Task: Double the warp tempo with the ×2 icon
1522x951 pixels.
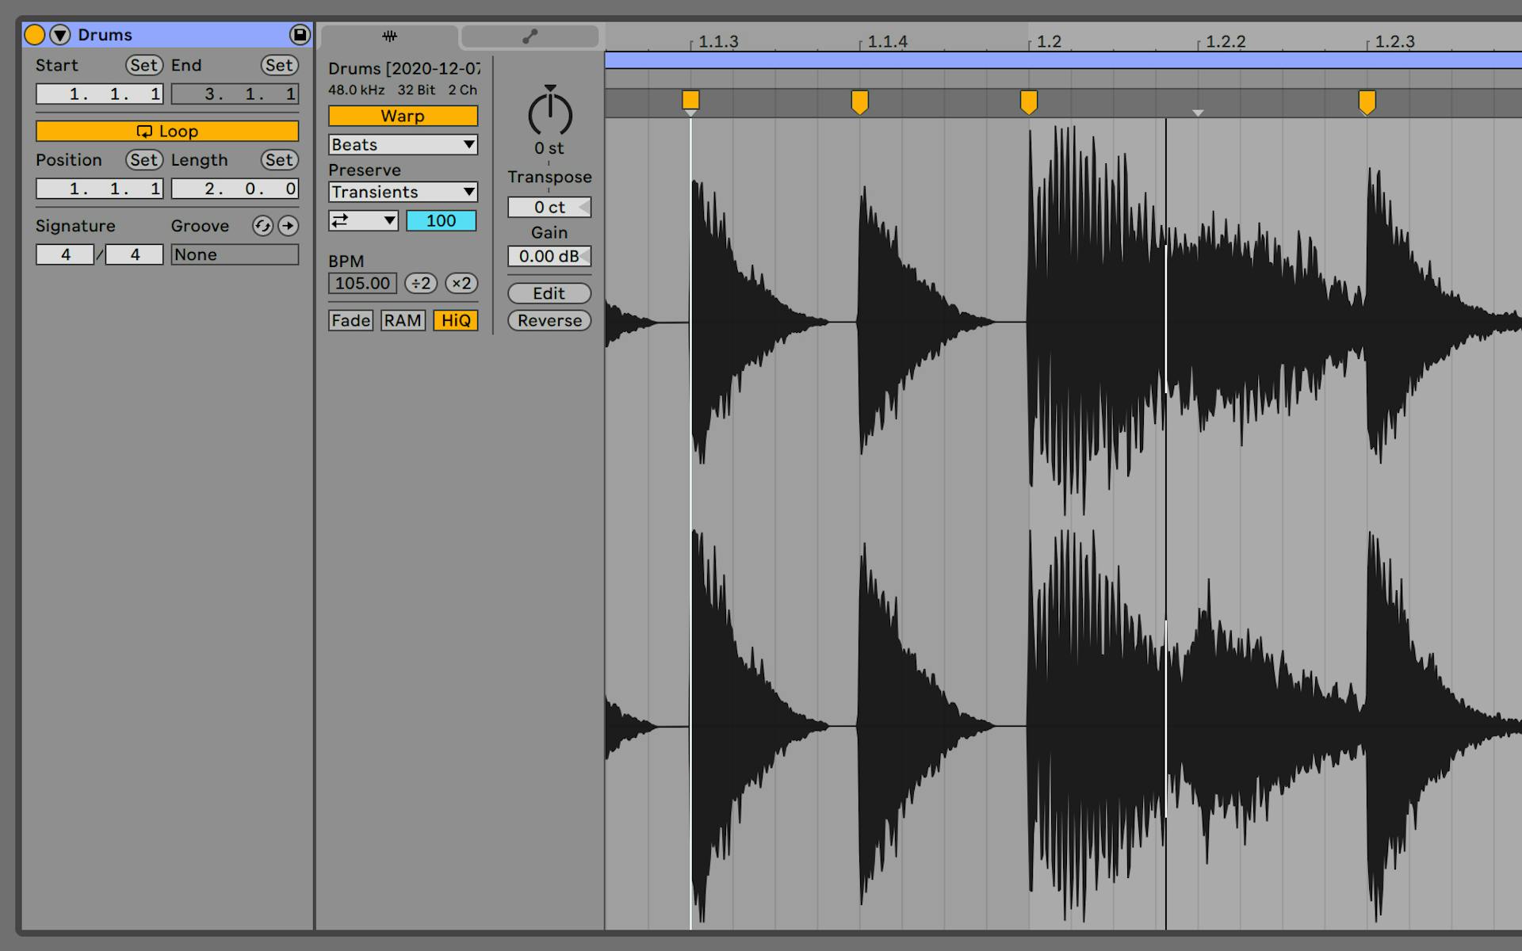Action: click(x=462, y=283)
